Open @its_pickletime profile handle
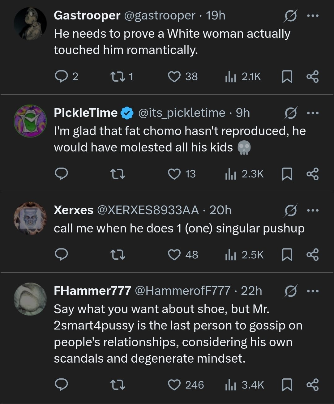The image size is (334, 404). click(x=182, y=113)
